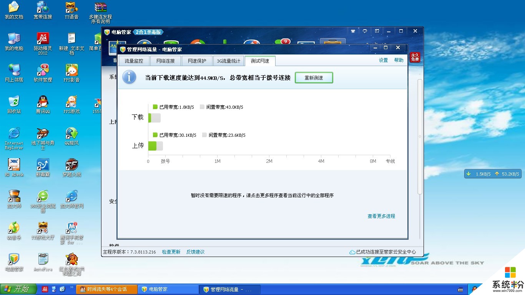
Task: Open Internet Explorer desktop icon
Action: click(x=14, y=138)
